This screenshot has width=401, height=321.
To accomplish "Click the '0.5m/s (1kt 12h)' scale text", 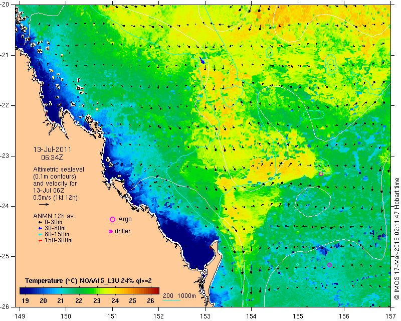I will (x=55, y=198).
